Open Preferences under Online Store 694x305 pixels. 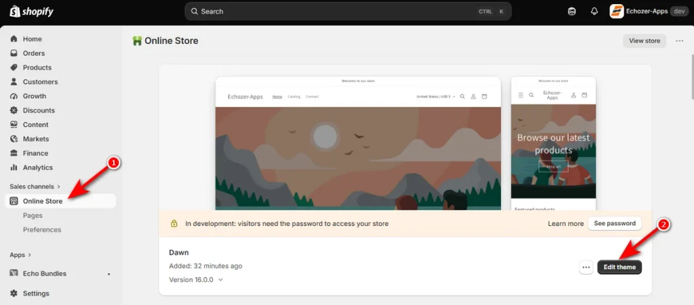pyautogui.click(x=42, y=229)
